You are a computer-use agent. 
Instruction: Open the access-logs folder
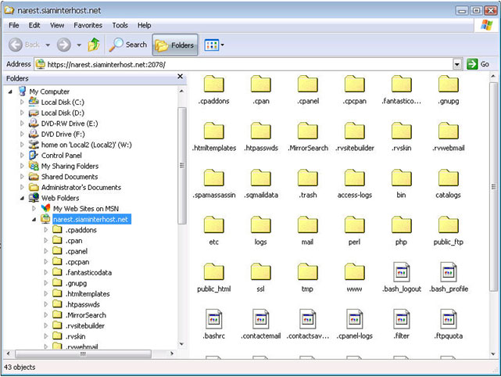coord(354,179)
